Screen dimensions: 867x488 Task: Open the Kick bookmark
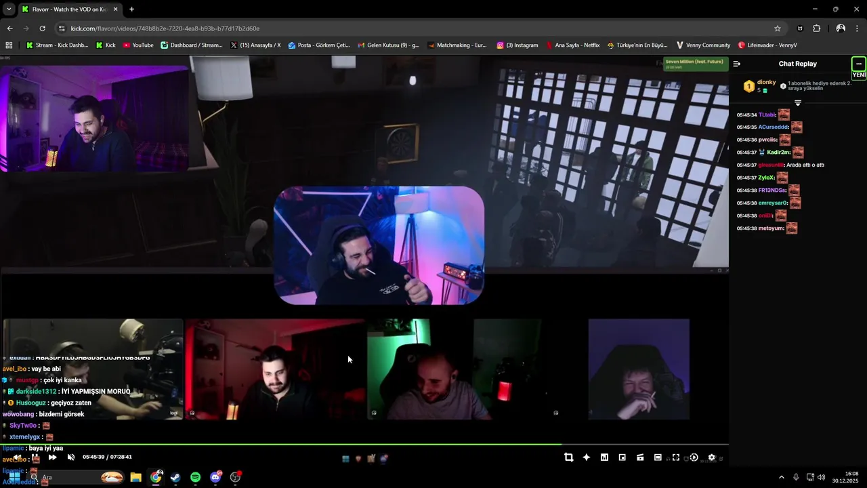pos(106,45)
